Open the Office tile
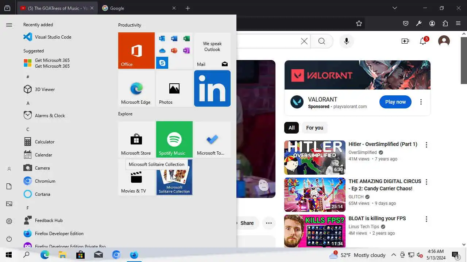The width and height of the screenshot is (467, 262). 136,51
